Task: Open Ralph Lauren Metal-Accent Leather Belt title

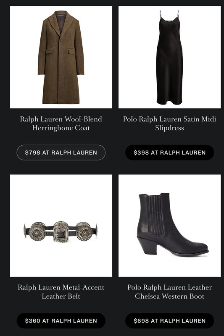Action: 61,291
